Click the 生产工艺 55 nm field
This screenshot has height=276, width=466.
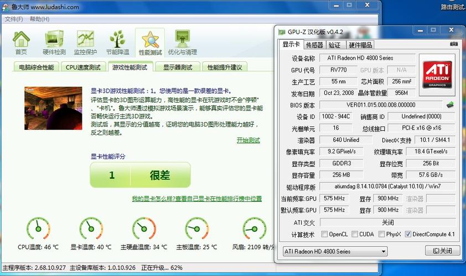click(338, 82)
